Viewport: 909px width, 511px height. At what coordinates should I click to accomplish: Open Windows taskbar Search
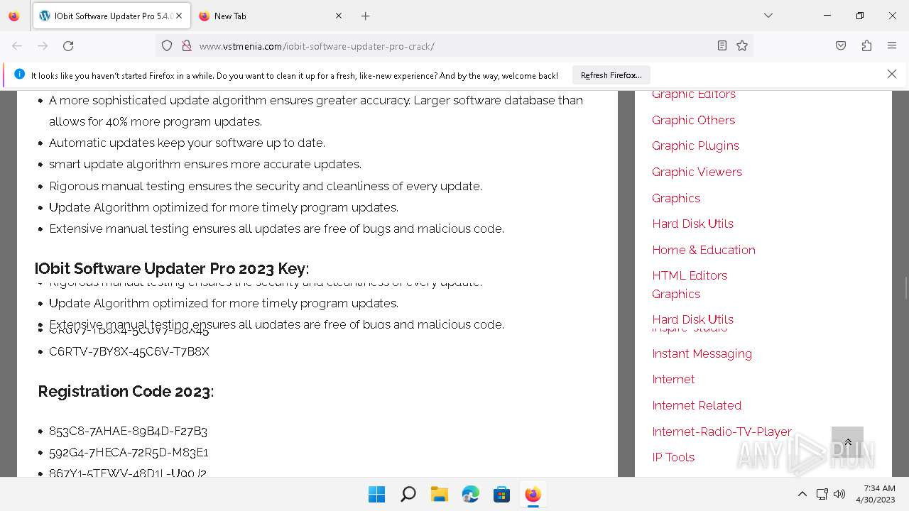tap(408, 494)
